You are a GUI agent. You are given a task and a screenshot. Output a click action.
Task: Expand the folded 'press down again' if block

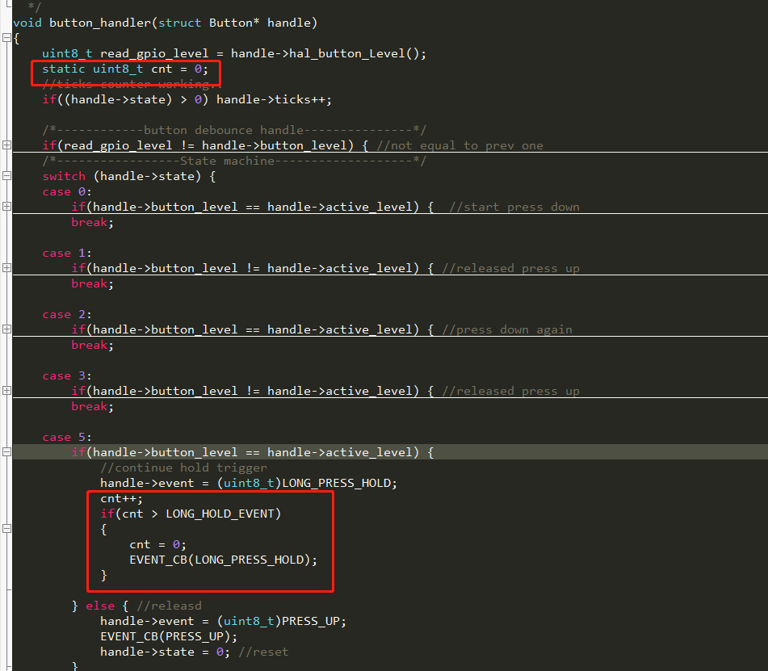(6, 329)
